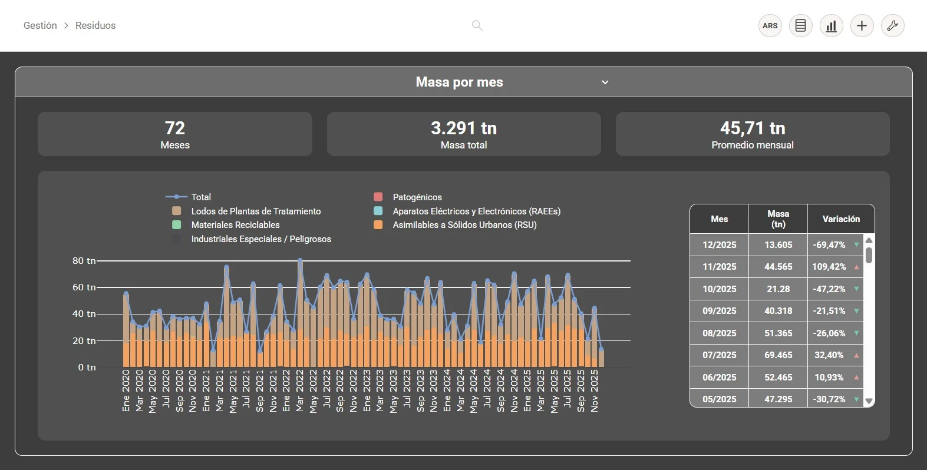This screenshot has height=470, width=927.
Task: Click the table scrollbar up arrow
Action: [869, 240]
